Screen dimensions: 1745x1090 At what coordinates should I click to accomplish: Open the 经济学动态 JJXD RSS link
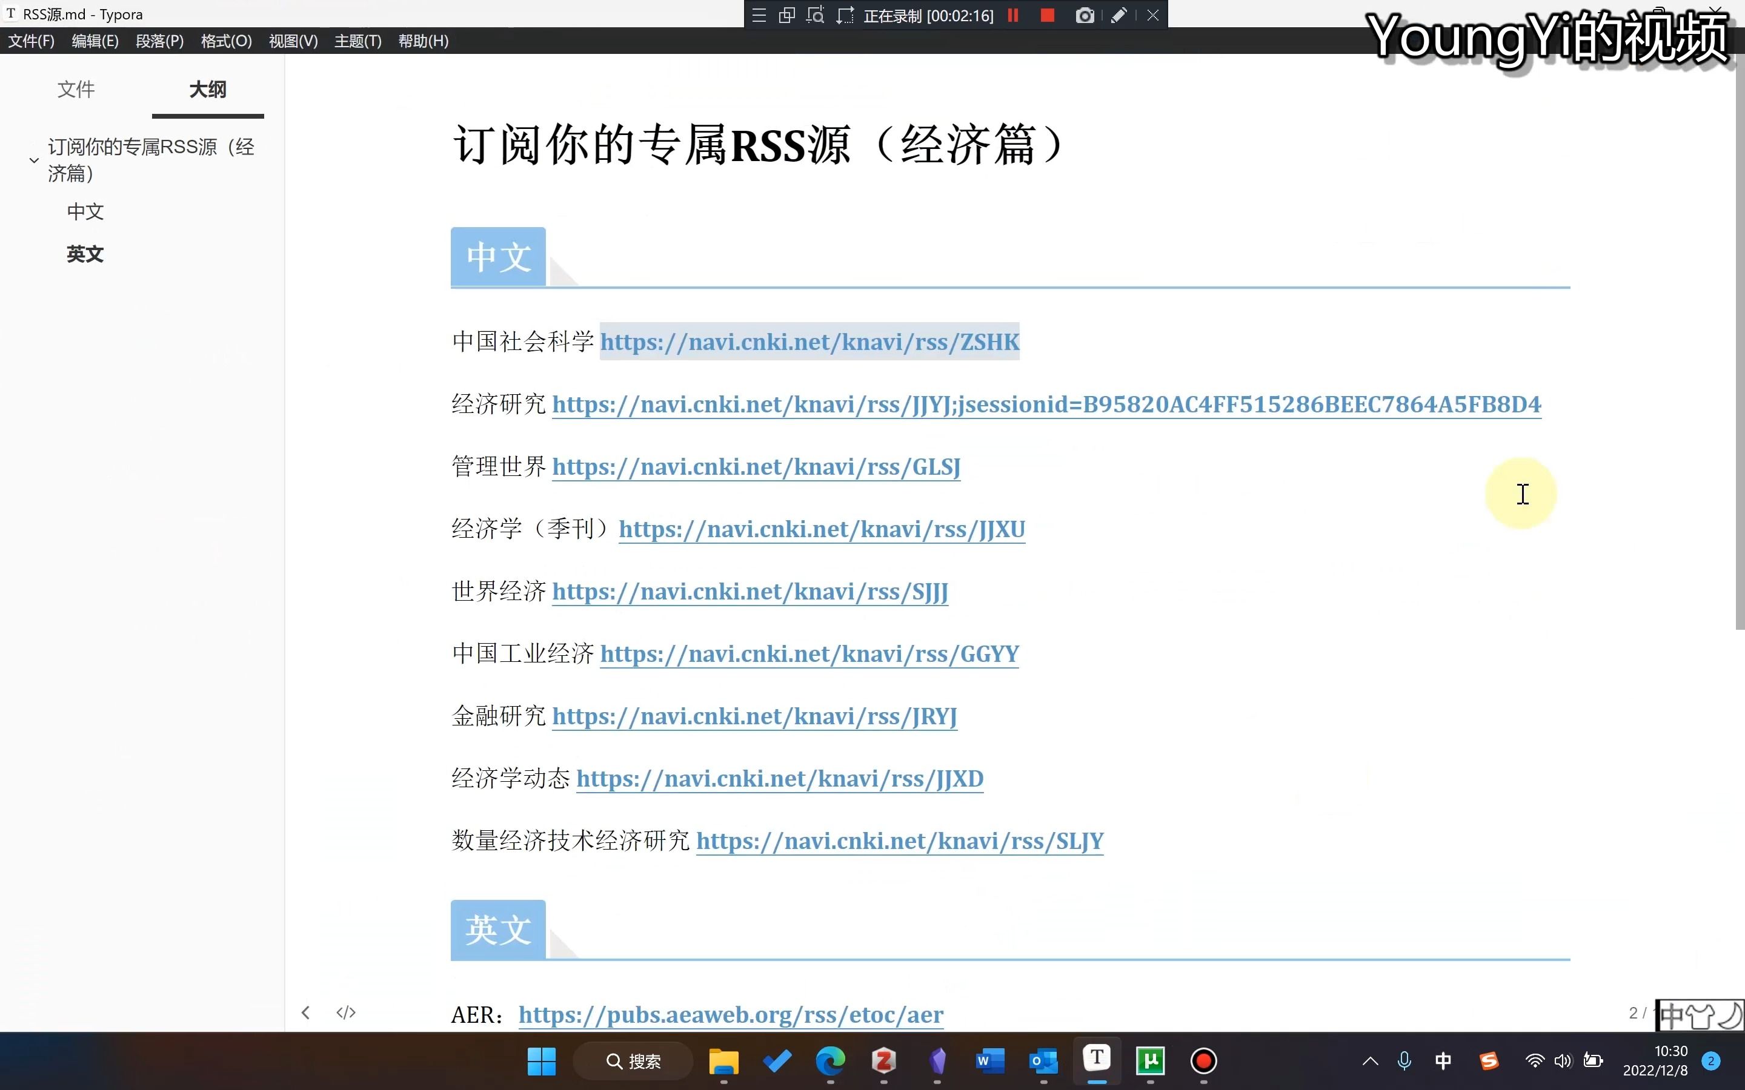click(779, 779)
